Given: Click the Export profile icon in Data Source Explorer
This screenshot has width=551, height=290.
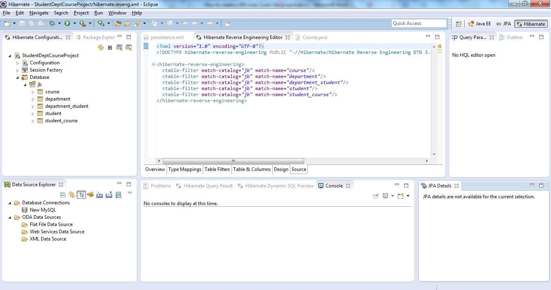Looking at the screenshot, I should tap(109, 195).
